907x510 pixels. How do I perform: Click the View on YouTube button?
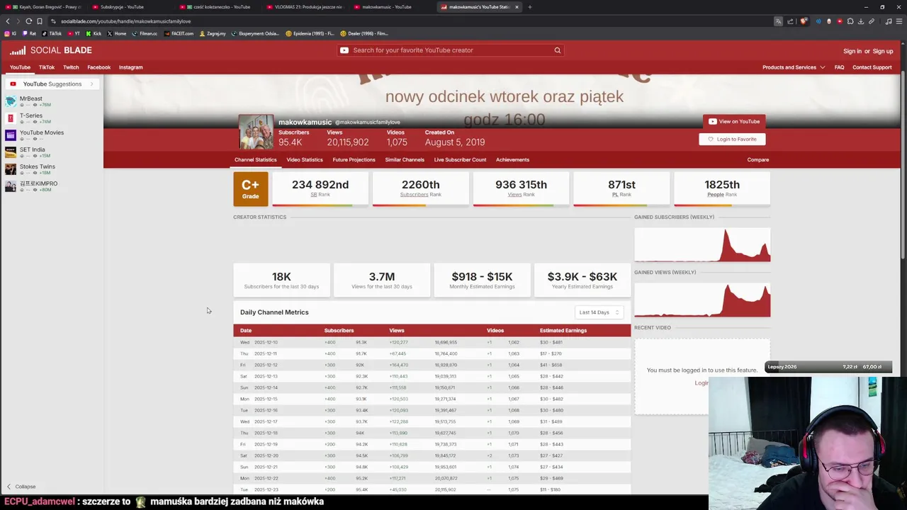coord(734,121)
